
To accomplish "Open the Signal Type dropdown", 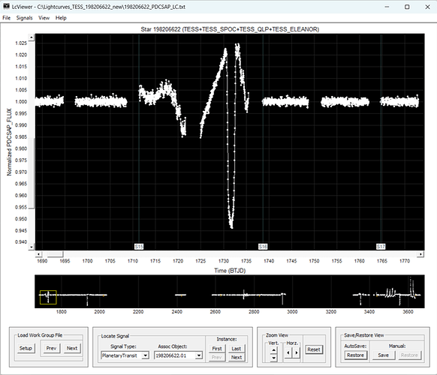I will point(145,355).
